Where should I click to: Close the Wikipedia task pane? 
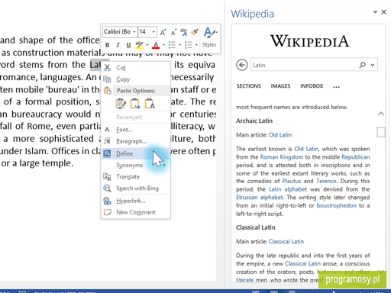coord(383,12)
